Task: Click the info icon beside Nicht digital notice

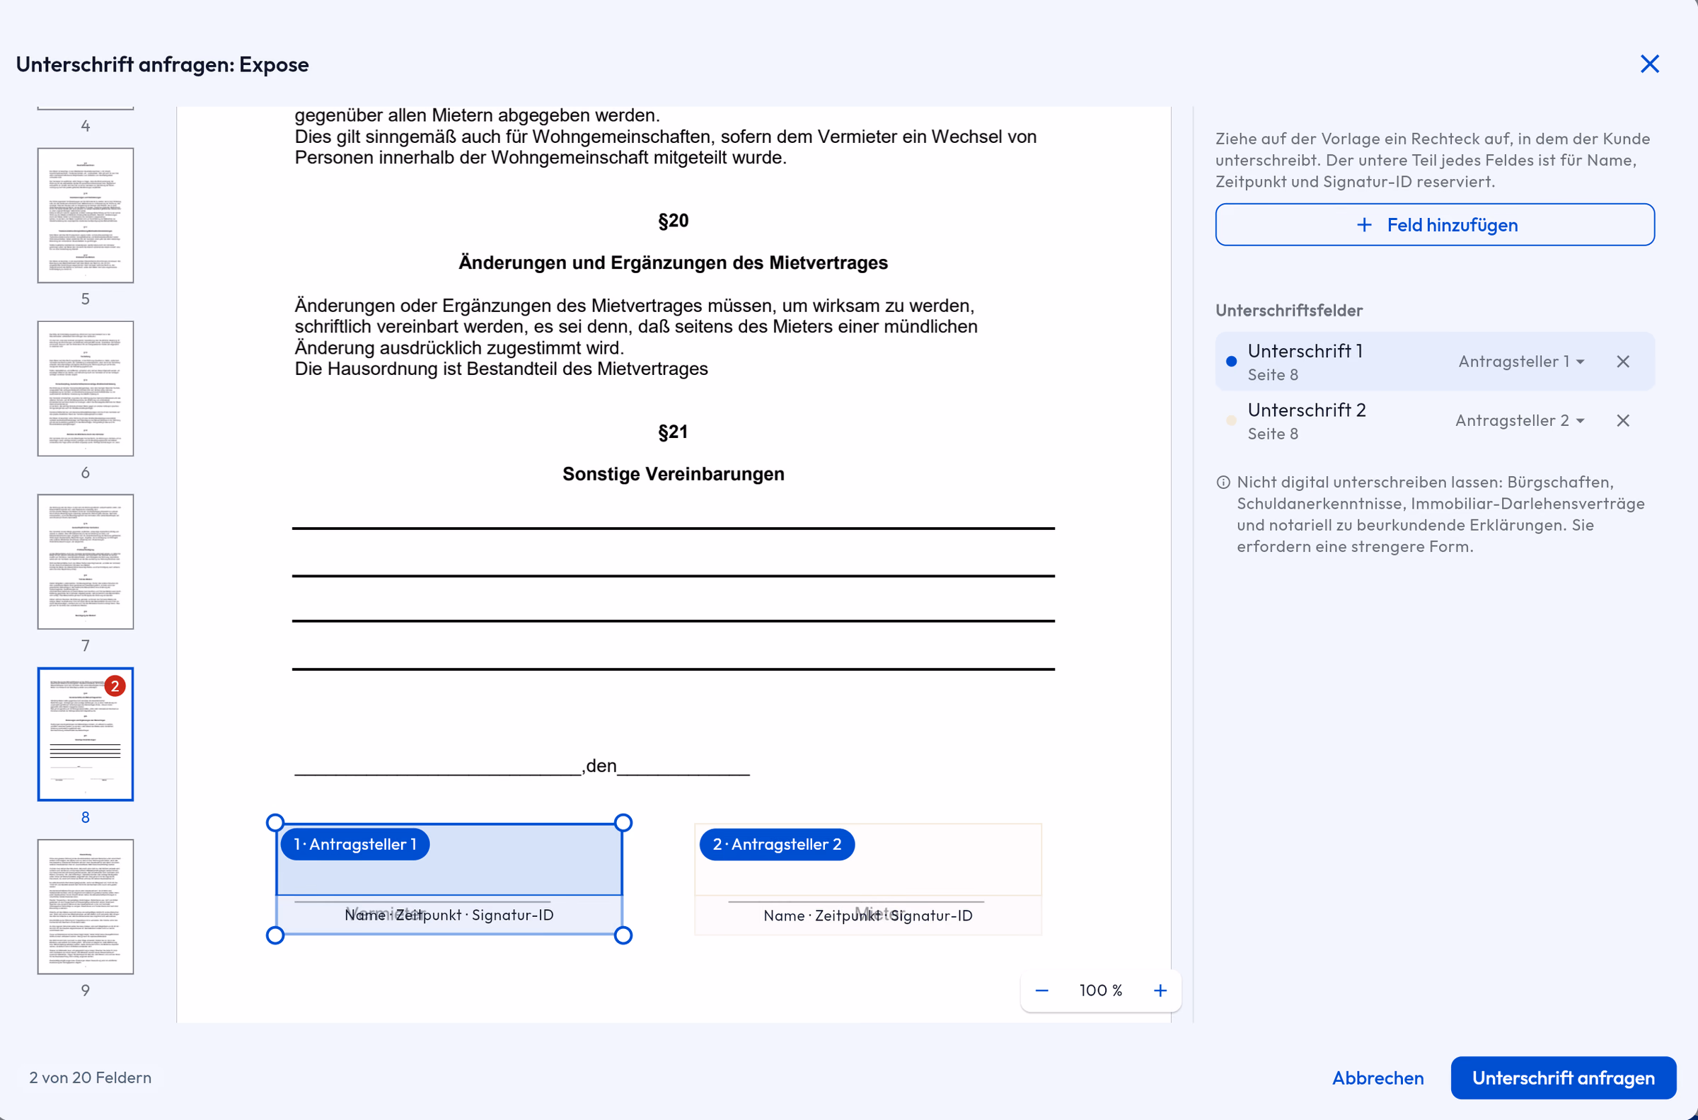Action: [x=1223, y=482]
